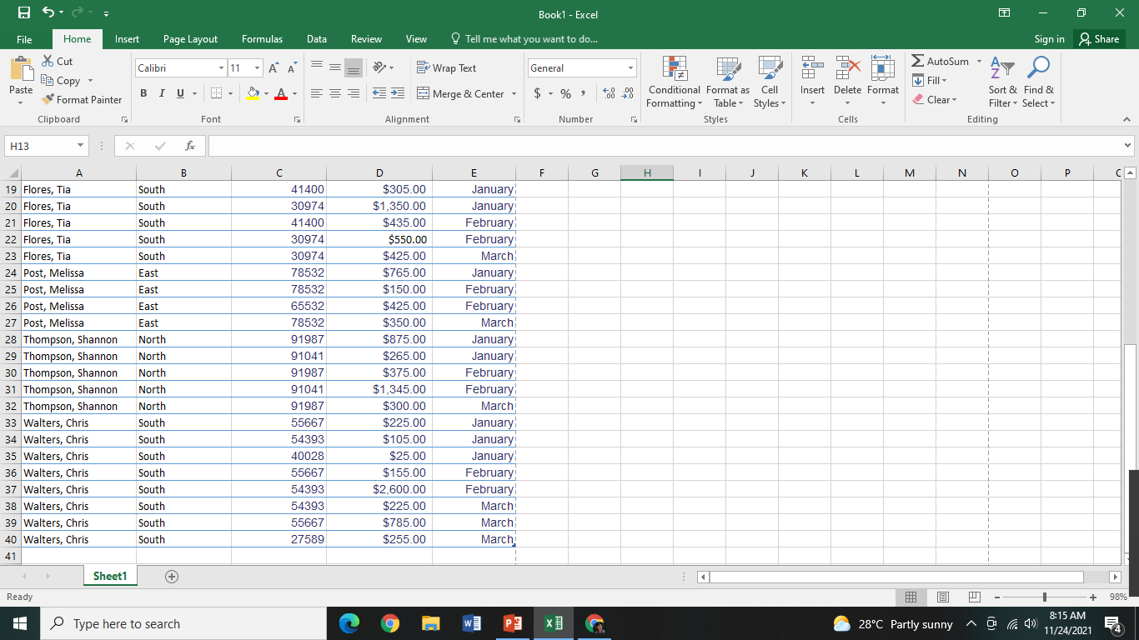Open Word from the taskbar

pos(471,623)
